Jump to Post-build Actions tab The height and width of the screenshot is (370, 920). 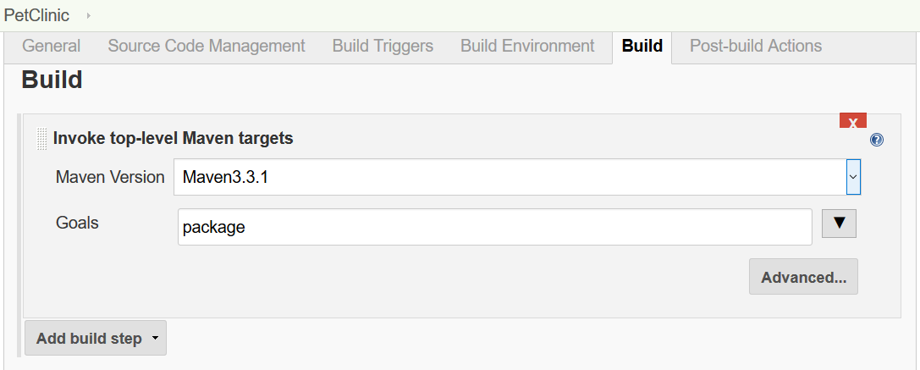pyautogui.click(x=756, y=46)
